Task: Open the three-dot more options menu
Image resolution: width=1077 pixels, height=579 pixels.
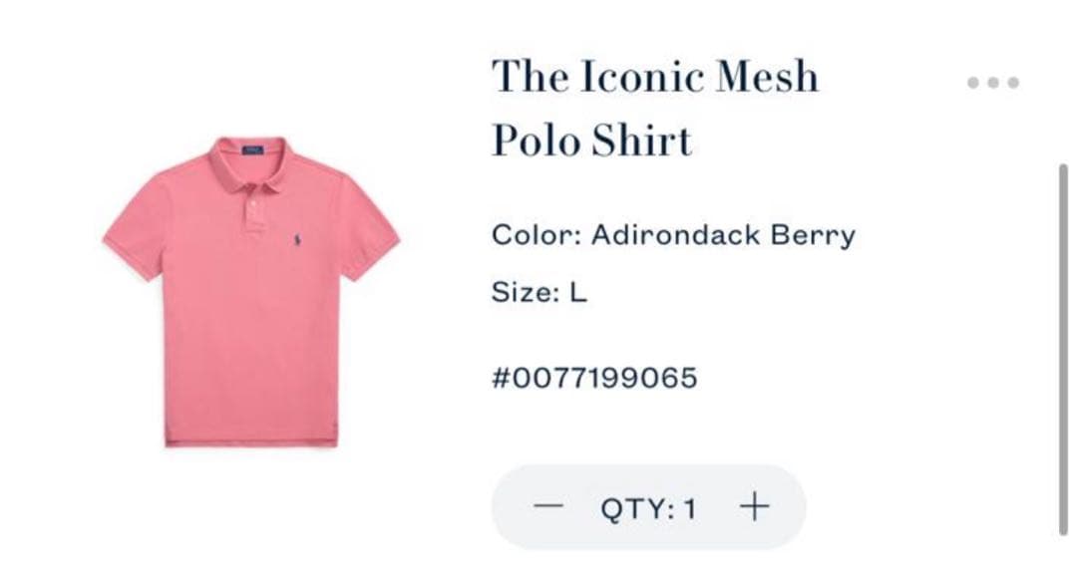Action: [x=992, y=83]
